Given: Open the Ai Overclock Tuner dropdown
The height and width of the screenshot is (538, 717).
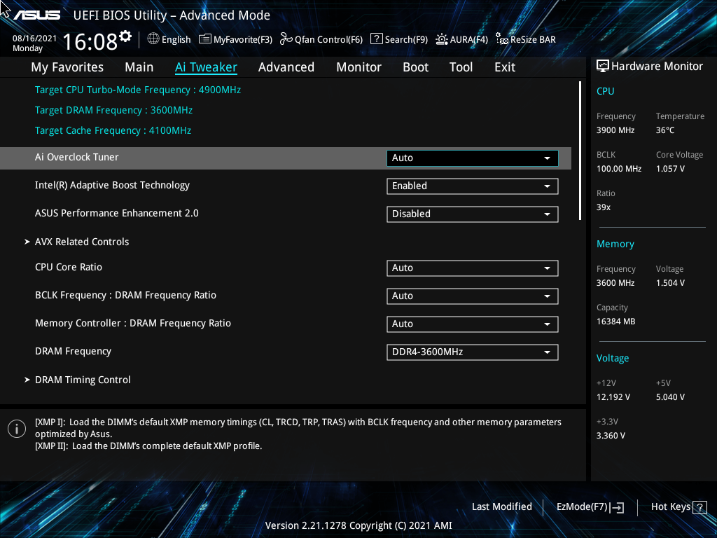Looking at the screenshot, I should click(x=473, y=158).
